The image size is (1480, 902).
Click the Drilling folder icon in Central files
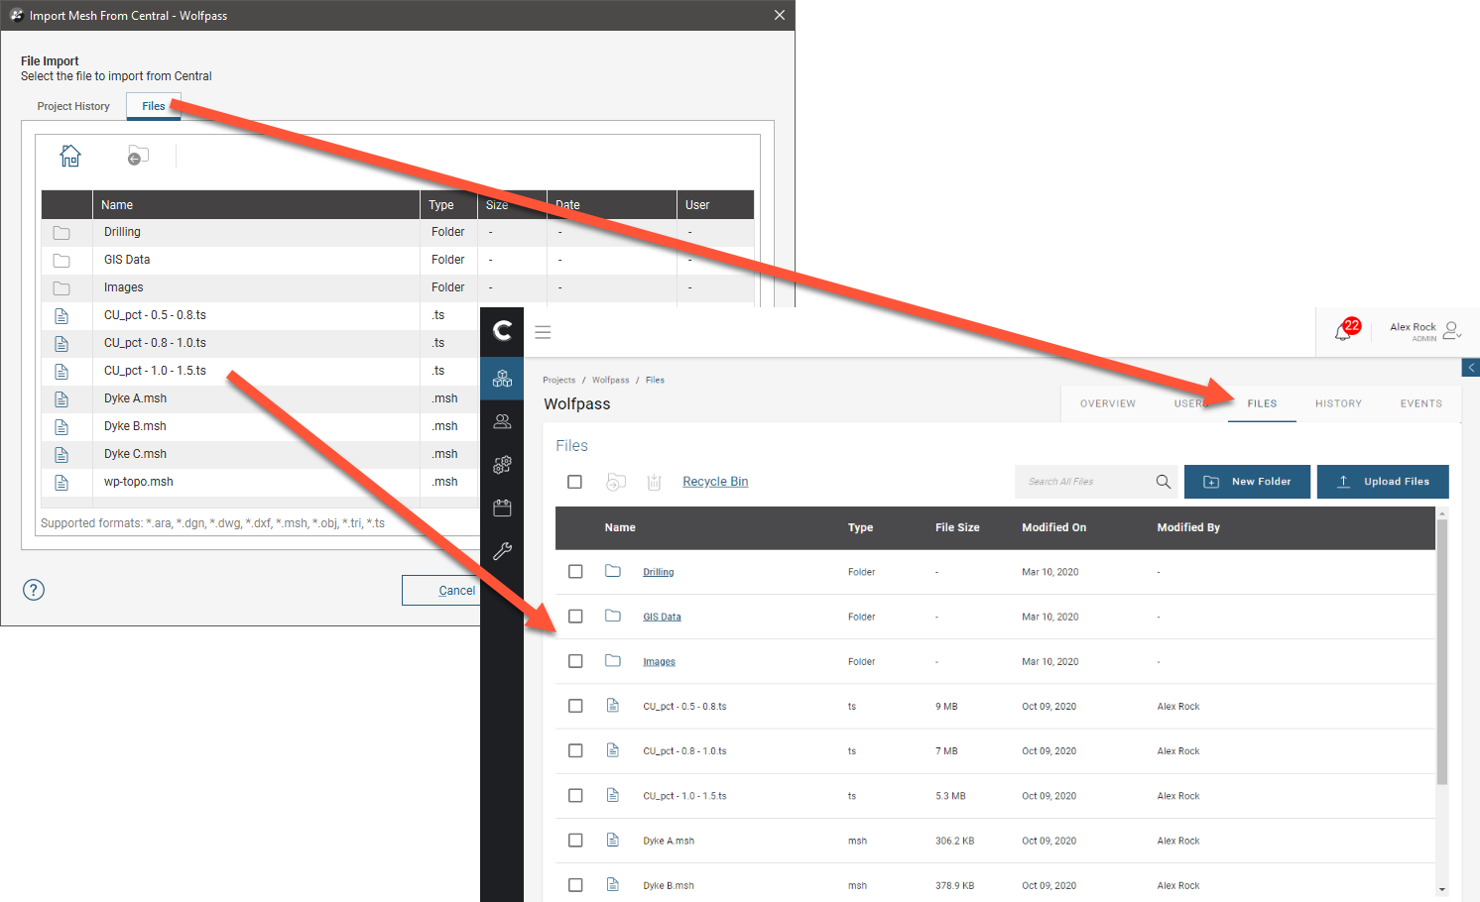[x=613, y=571]
